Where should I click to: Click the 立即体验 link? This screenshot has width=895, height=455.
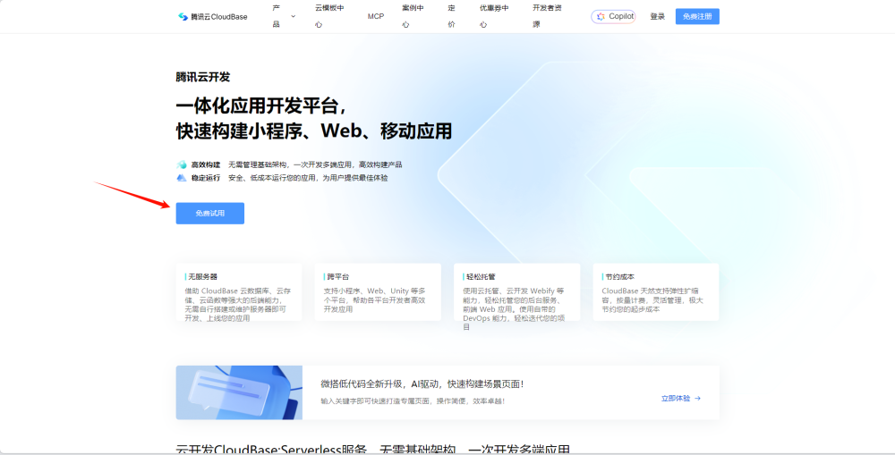click(x=675, y=399)
